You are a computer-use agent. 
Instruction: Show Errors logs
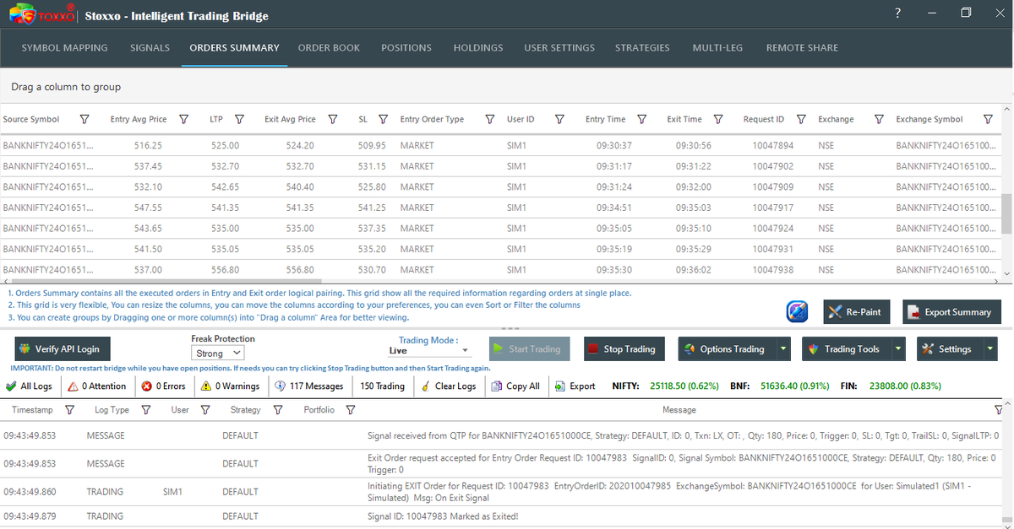[x=164, y=386]
